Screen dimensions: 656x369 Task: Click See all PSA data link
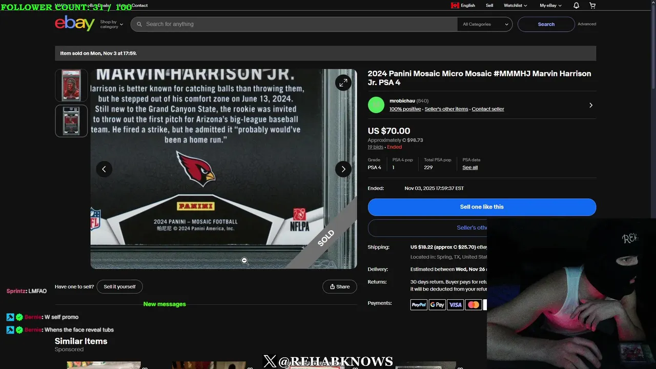click(x=470, y=168)
